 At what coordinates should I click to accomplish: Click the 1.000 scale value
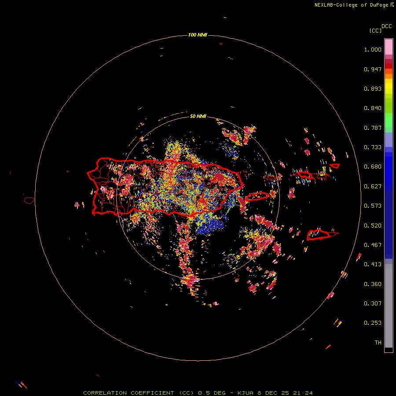[x=373, y=49]
